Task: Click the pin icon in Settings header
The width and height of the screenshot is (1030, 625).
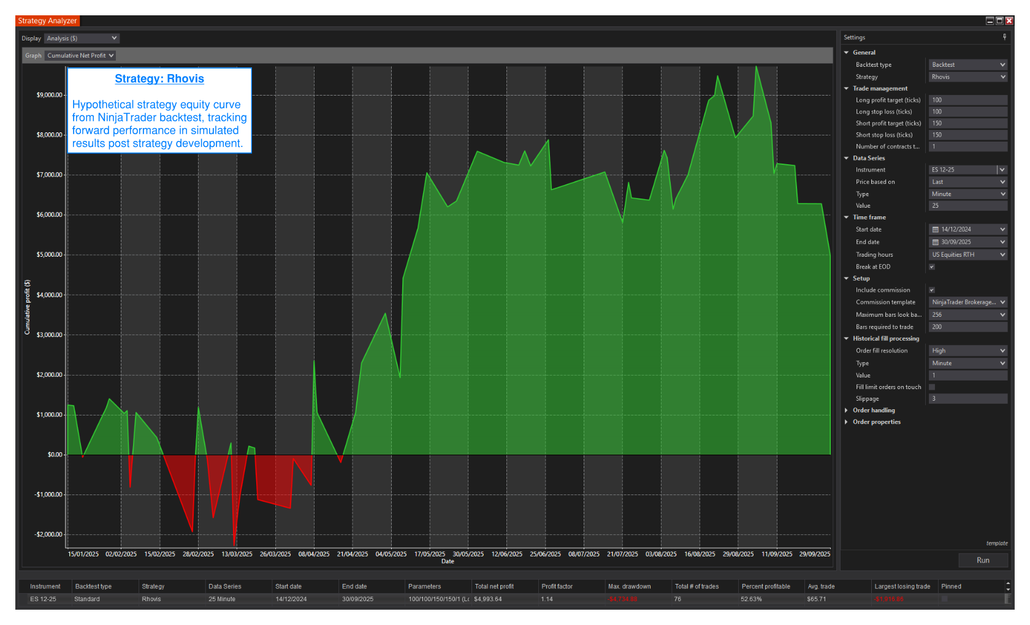Action: 1004,37
